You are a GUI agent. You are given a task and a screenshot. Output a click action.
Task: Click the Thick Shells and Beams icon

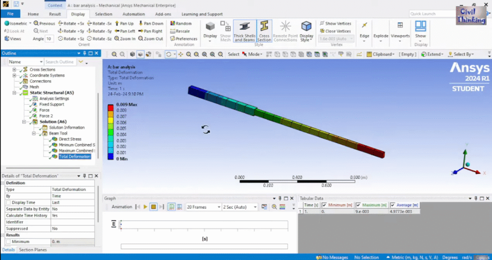click(x=245, y=31)
